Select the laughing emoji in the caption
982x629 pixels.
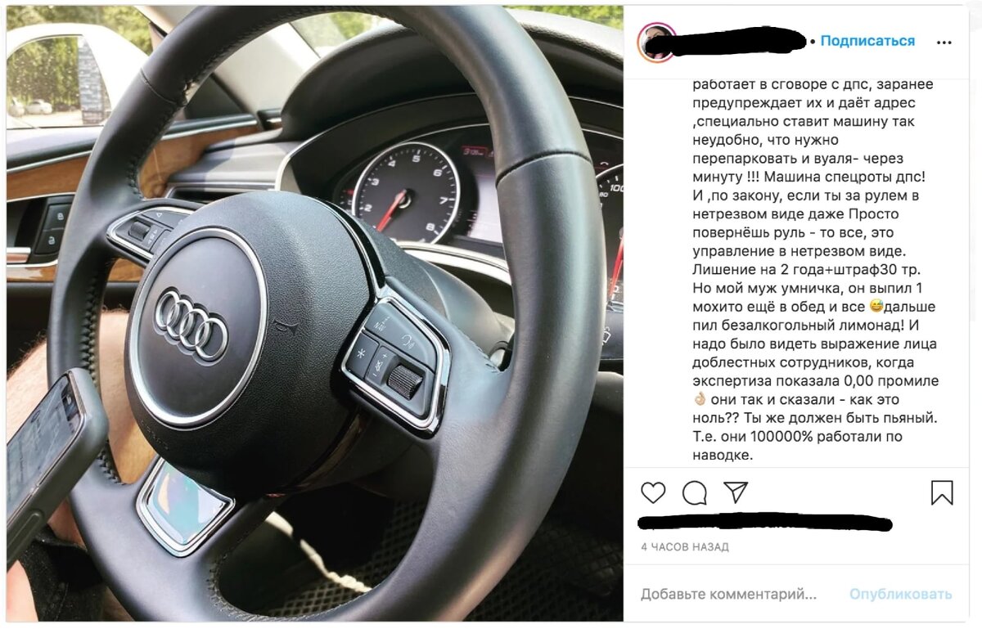pos(876,307)
